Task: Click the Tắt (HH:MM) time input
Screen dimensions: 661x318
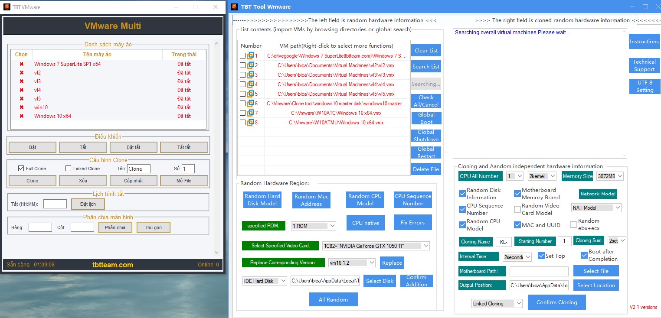Action: pyautogui.click(x=55, y=204)
